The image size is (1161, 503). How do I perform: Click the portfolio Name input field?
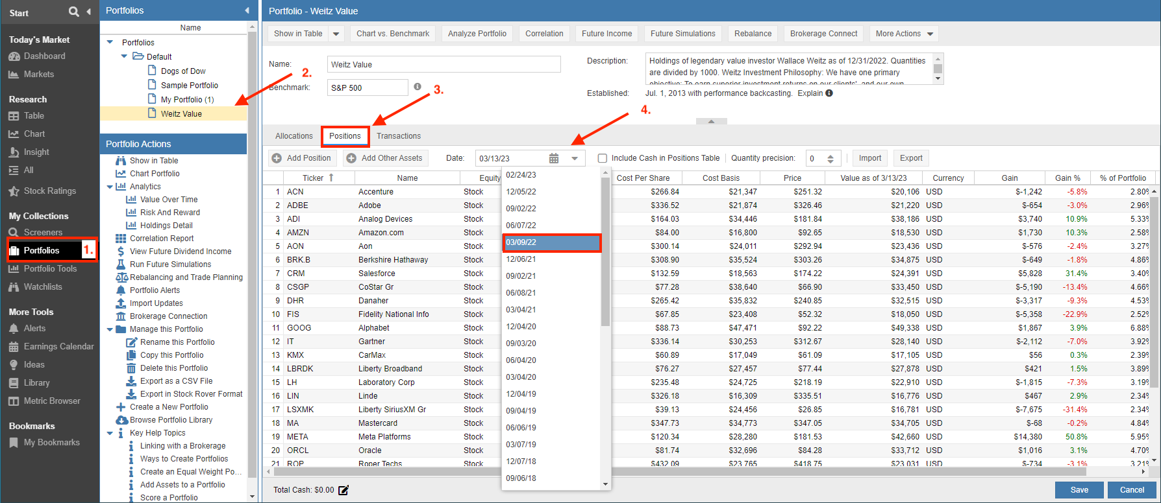[443, 64]
